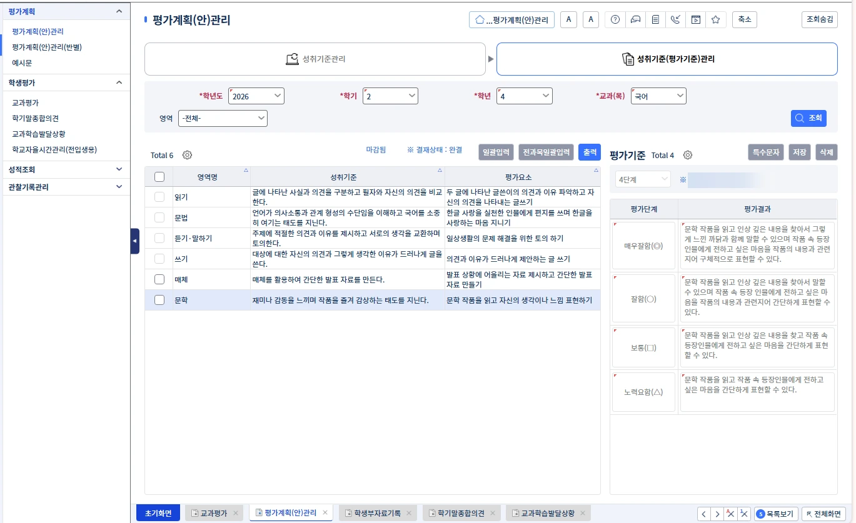Click the video tutorial icon in toolbar
Viewport: 856px width, 523px height.
coord(695,19)
